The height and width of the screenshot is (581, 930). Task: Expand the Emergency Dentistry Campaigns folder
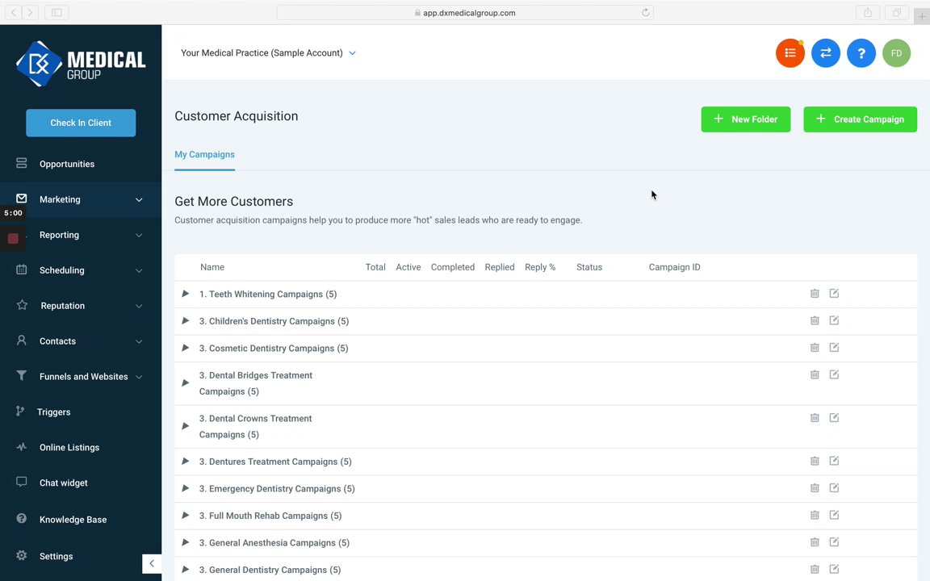pyautogui.click(x=186, y=488)
